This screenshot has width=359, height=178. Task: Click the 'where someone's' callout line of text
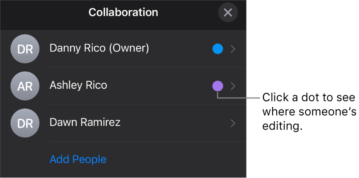coord(309,112)
